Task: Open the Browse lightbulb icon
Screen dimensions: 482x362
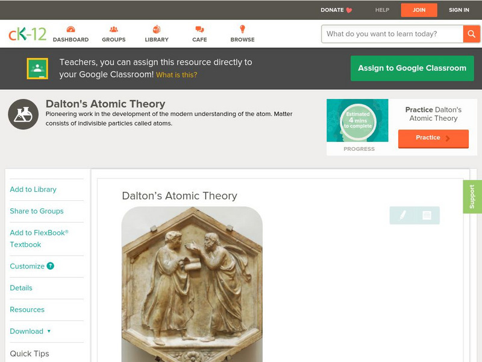Action: coord(242,29)
